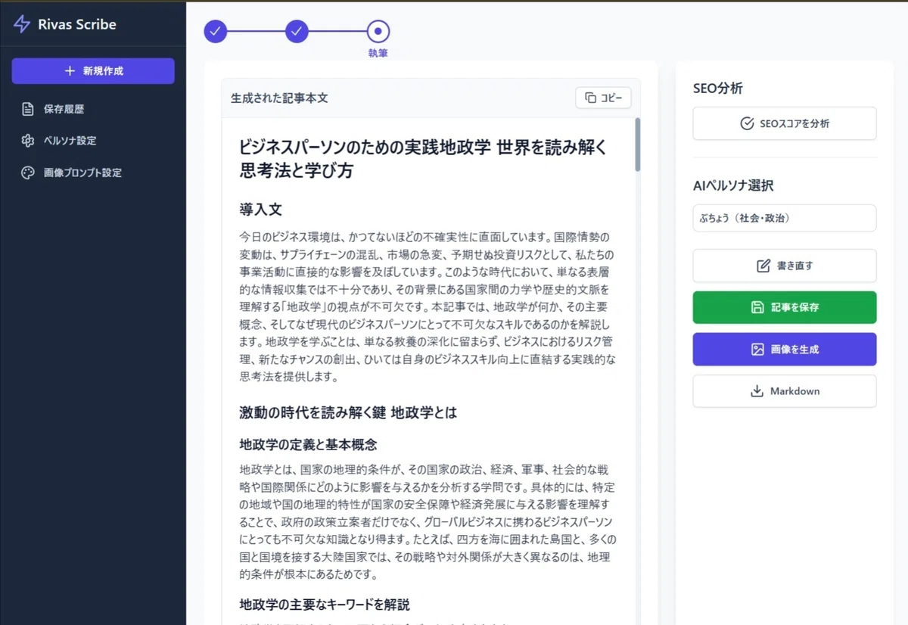The width and height of the screenshot is (908, 625).
Task: Click the Markdown export button
Action: tap(785, 391)
